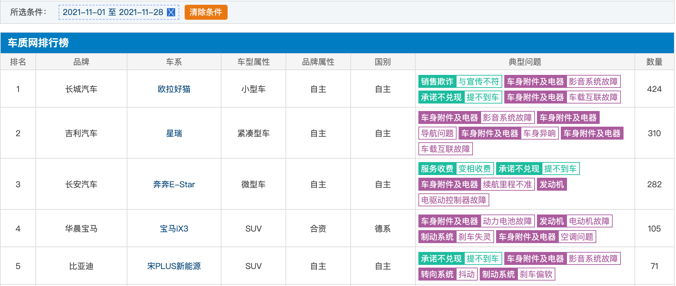Click the 动力电池故障 issue tag
676x286 pixels.
507,221
